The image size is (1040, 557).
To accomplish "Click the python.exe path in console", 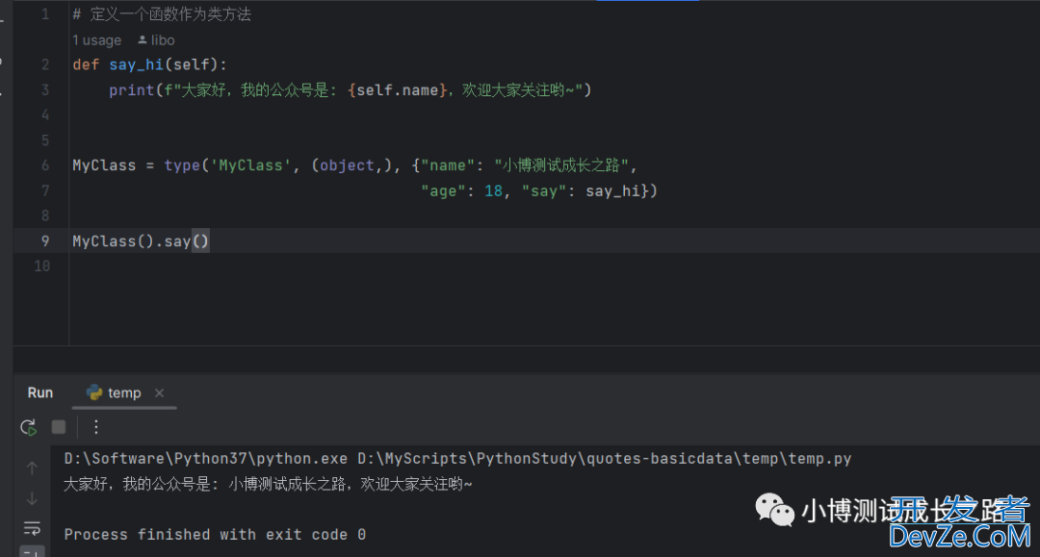I will tap(206, 458).
